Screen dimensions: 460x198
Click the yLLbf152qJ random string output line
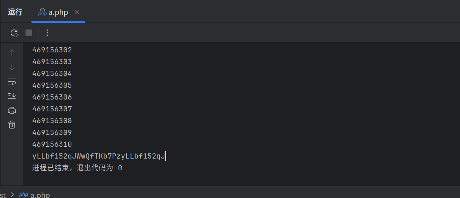(99, 156)
